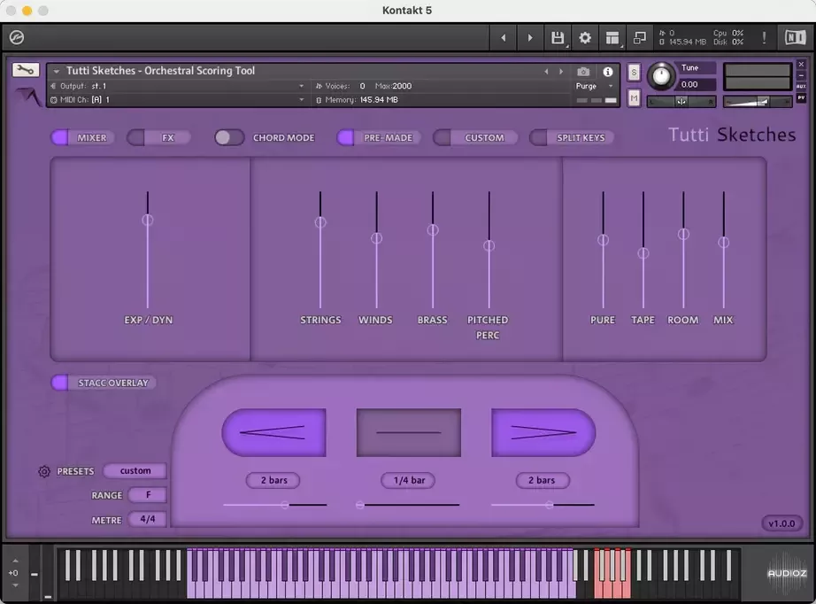
Task: Click the wrench edit instrument icon
Action: pos(26,71)
